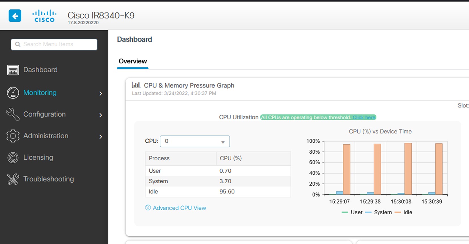Expand the Administration menu chevron

tap(101, 137)
